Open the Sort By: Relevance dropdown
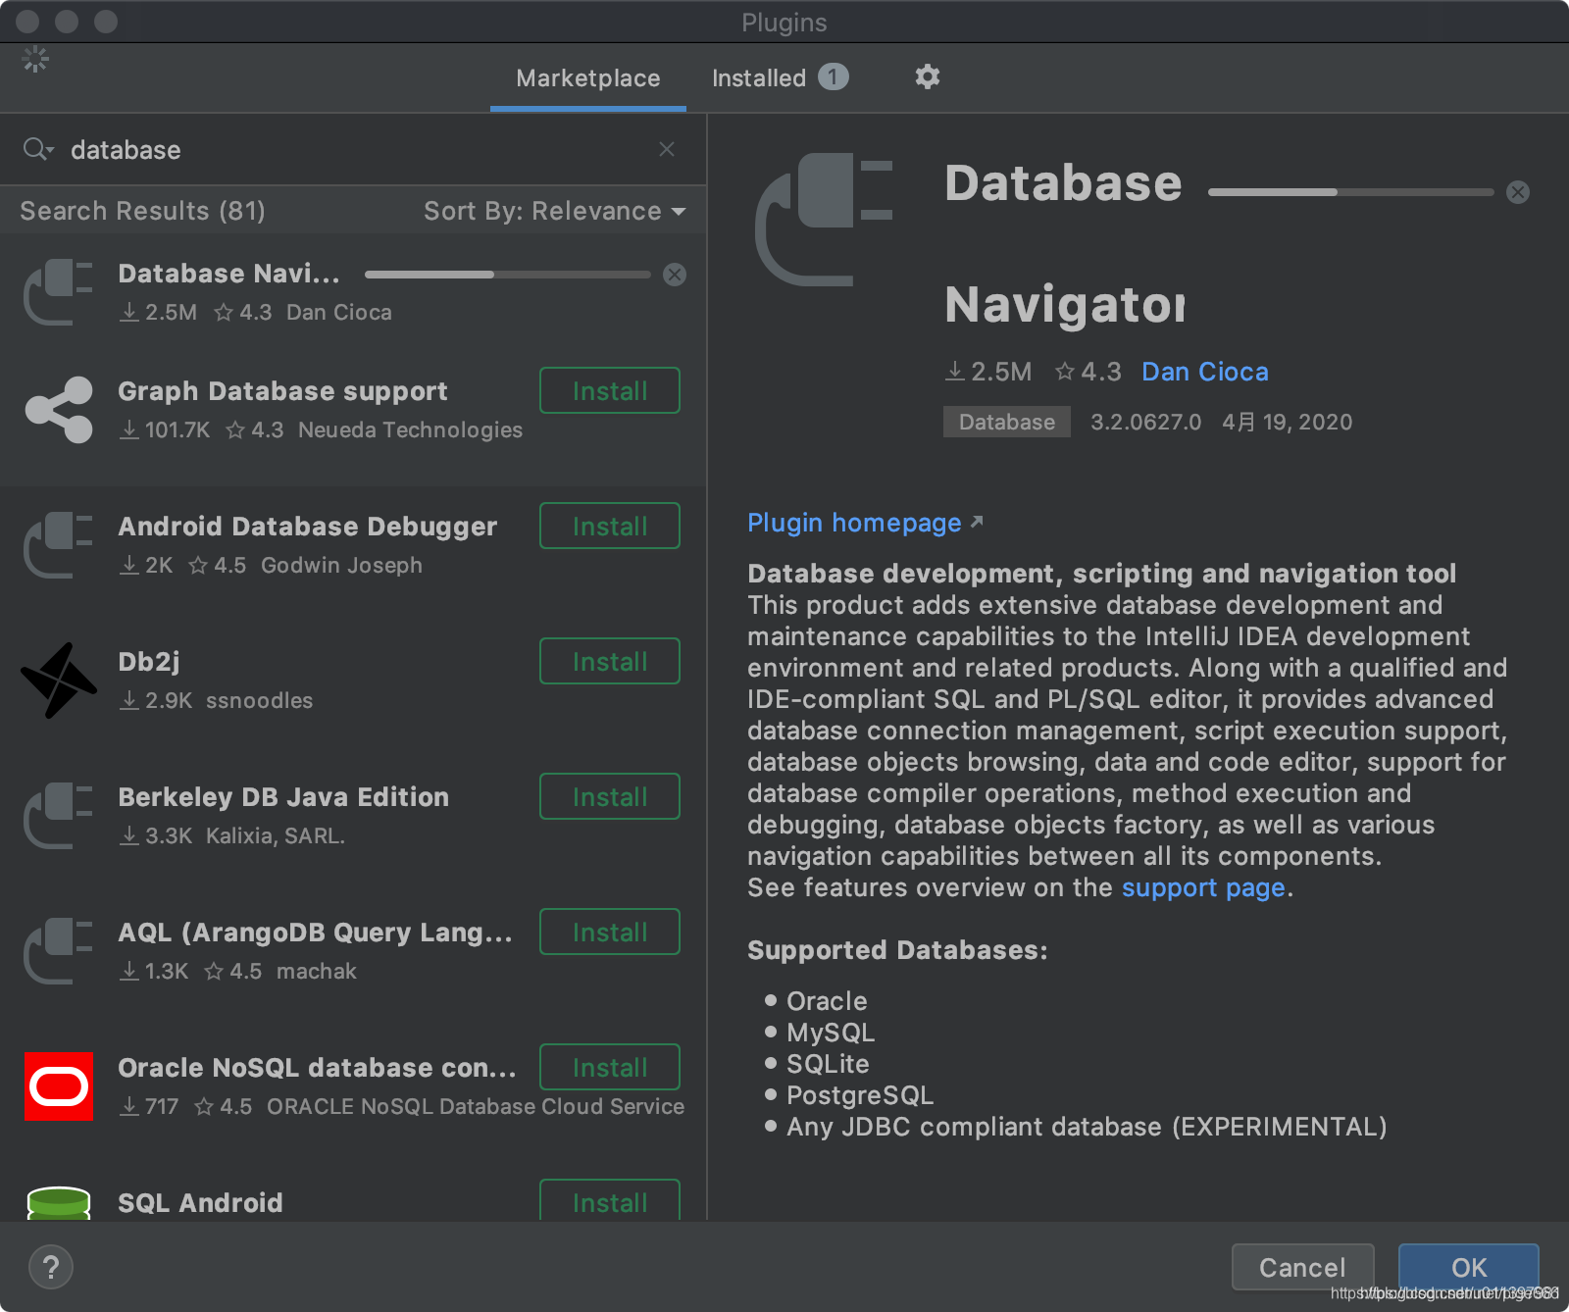Viewport: 1569px width, 1312px height. click(x=554, y=211)
